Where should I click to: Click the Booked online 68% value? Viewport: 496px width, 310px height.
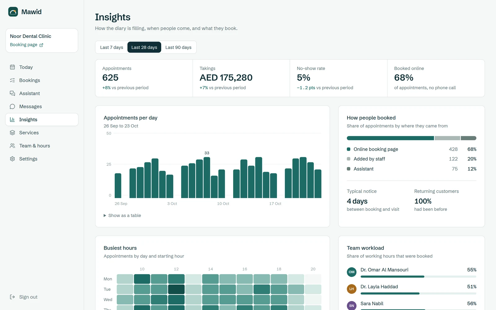[x=404, y=77]
